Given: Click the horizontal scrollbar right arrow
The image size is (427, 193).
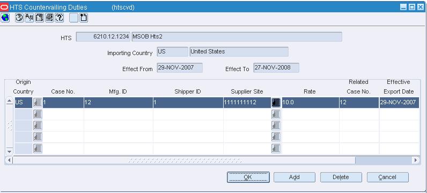Looking at the screenshot, I should (x=416, y=160).
